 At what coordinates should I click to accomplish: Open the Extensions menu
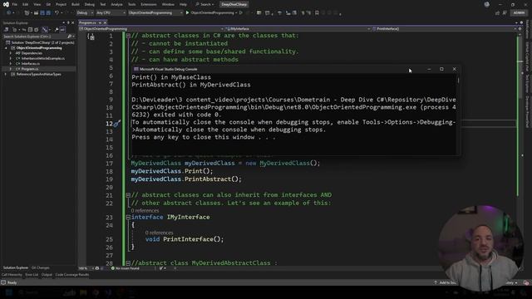(x=149, y=4)
